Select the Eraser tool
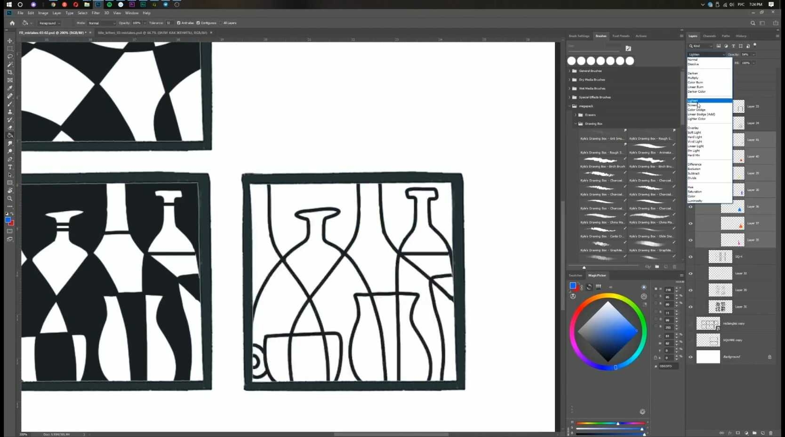 point(10,127)
